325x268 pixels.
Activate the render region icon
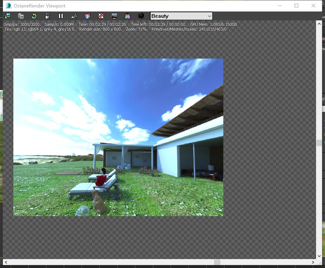128,16
